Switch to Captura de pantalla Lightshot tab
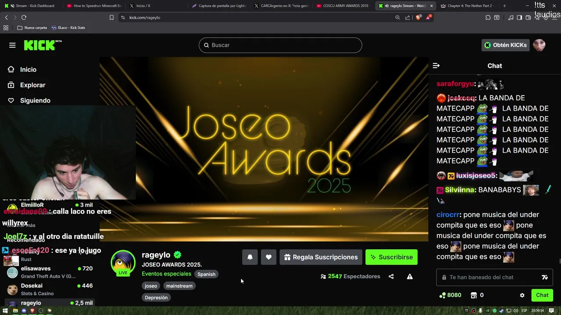 click(219, 6)
